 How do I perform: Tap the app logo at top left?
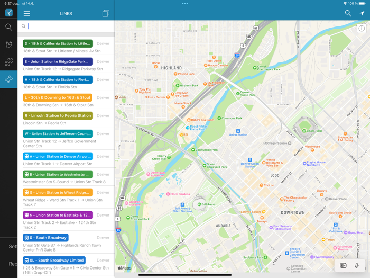[x=9, y=13]
